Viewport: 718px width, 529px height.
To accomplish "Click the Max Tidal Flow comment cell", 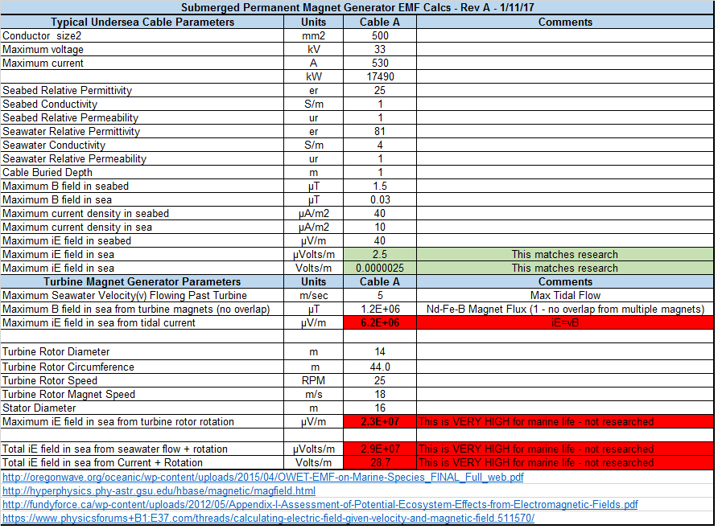I will pyautogui.click(x=565, y=295).
